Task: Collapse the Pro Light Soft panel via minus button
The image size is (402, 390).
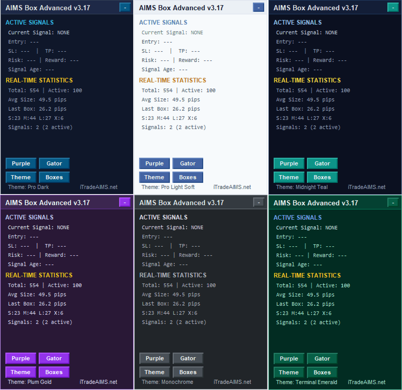Action: point(259,7)
